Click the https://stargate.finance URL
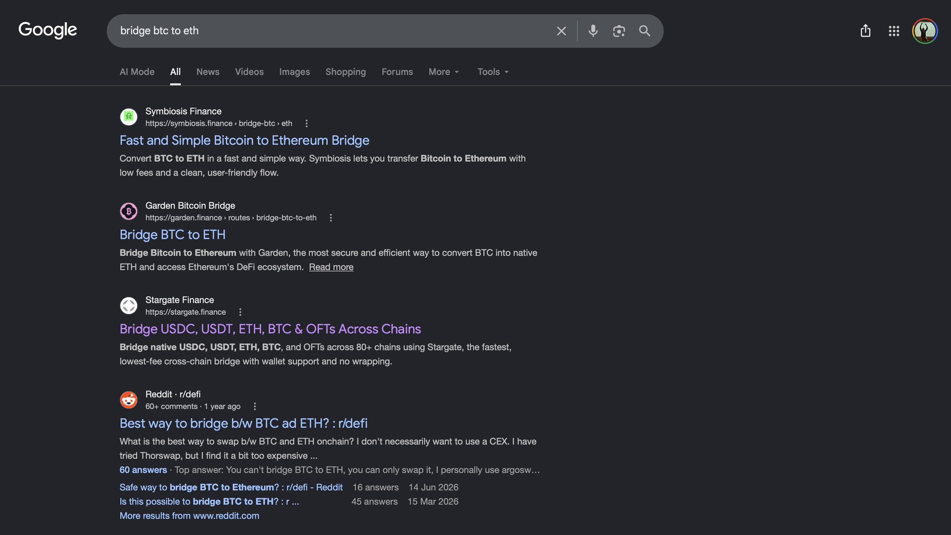The height and width of the screenshot is (535, 951). coord(186,312)
